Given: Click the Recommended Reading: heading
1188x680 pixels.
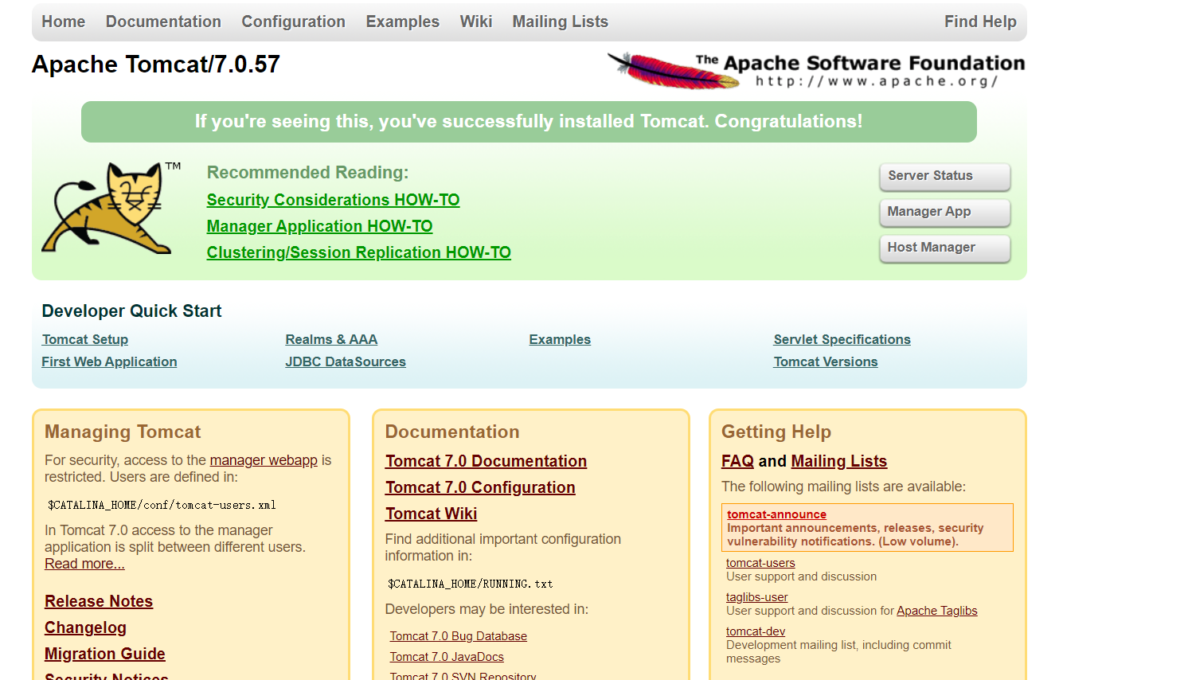Looking at the screenshot, I should pyautogui.click(x=307, y=173).
